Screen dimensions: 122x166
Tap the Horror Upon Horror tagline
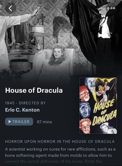(x=60, y=142)
